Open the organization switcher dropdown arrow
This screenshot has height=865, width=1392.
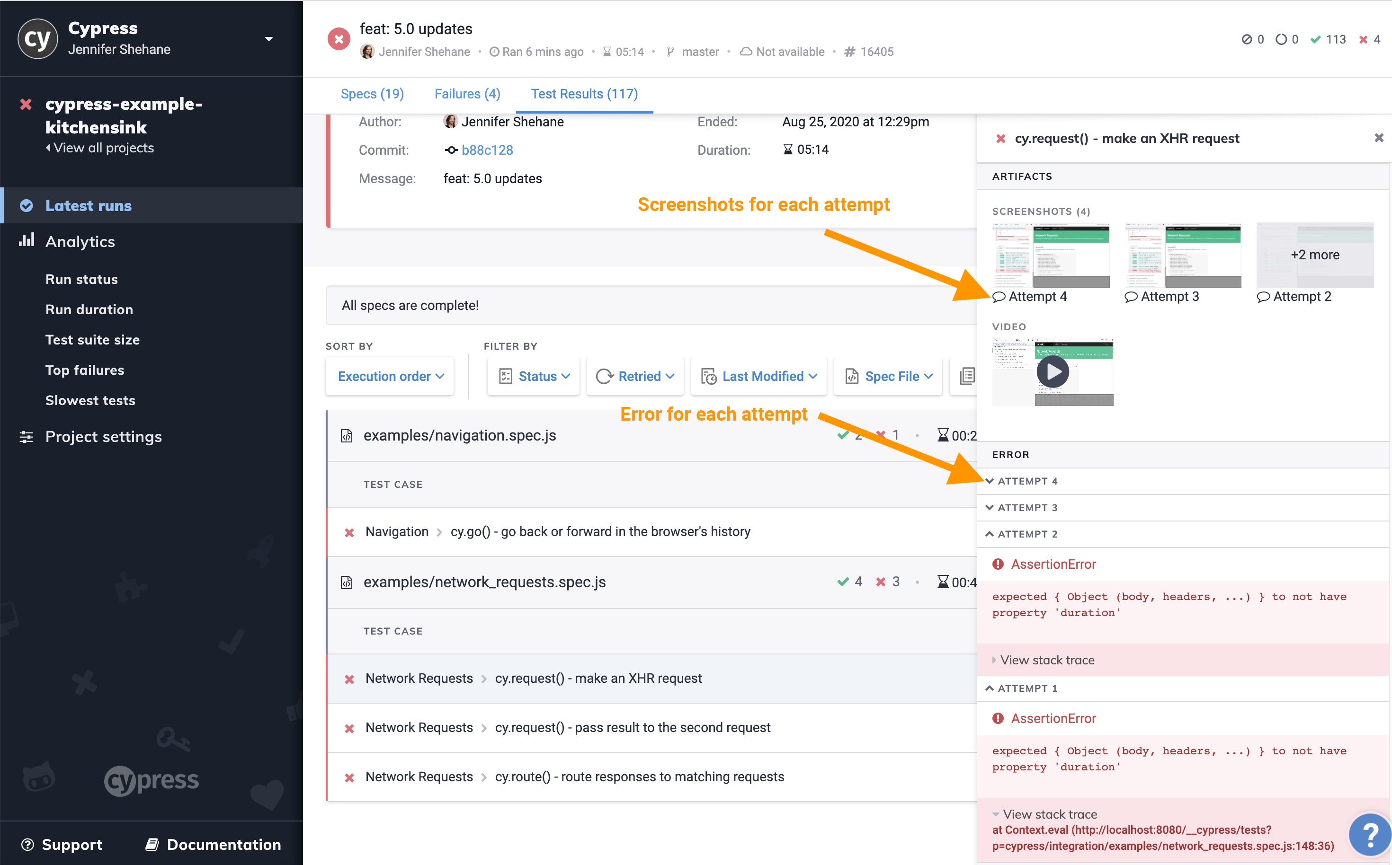pos(269,39)
